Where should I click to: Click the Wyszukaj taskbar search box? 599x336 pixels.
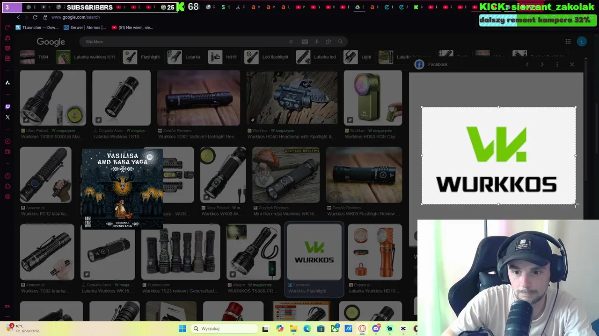(x=224, y=329)
